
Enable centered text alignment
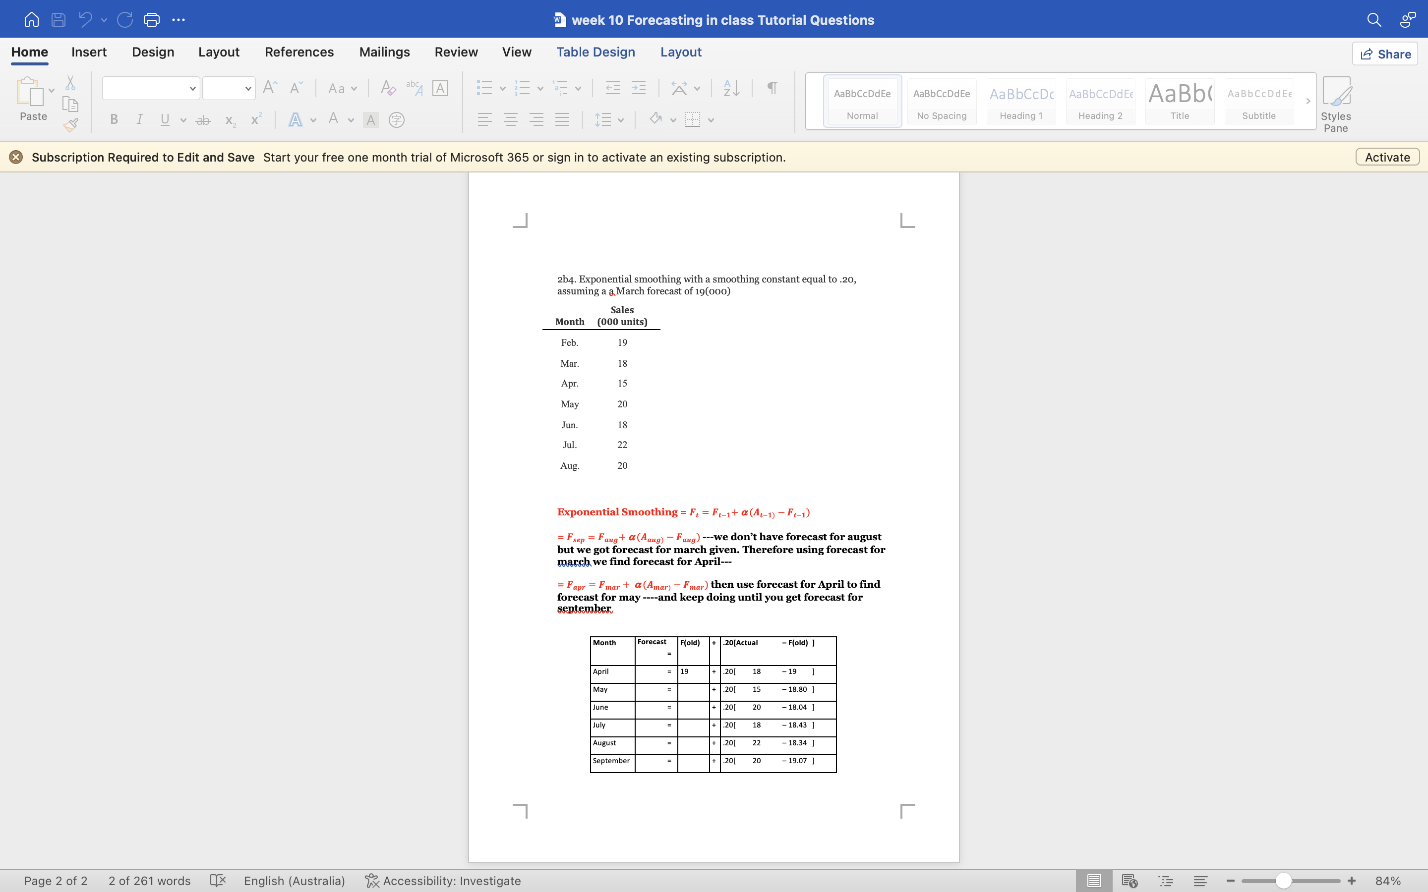pyautogui.click(x=510, y=120)
